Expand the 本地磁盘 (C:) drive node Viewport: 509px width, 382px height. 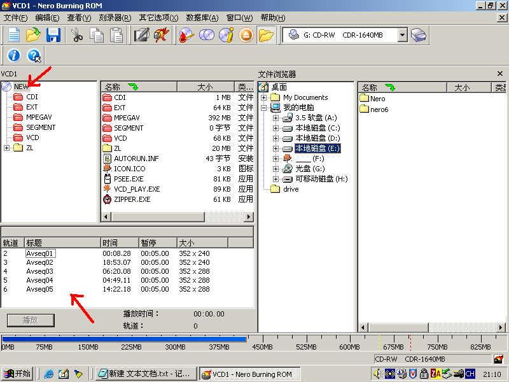pos(275,128)
